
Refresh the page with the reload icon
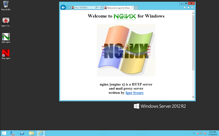[101, 8]
